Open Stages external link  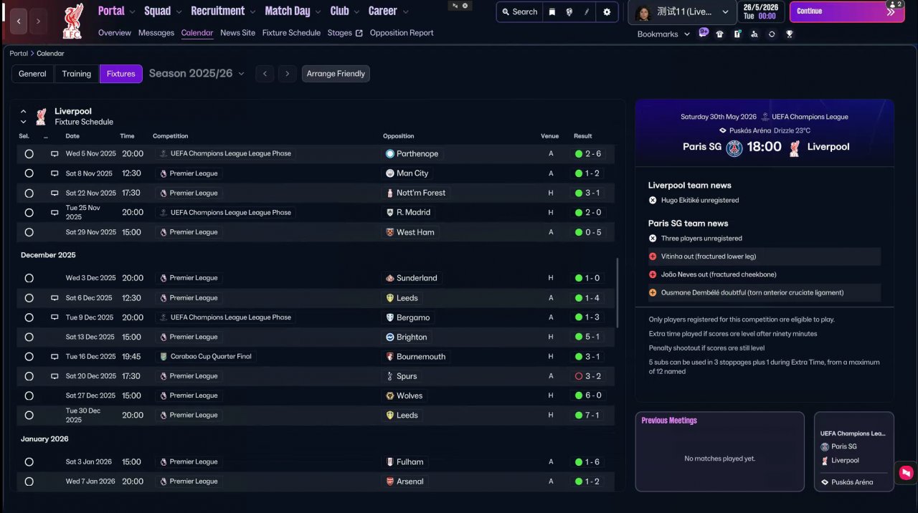345,33
